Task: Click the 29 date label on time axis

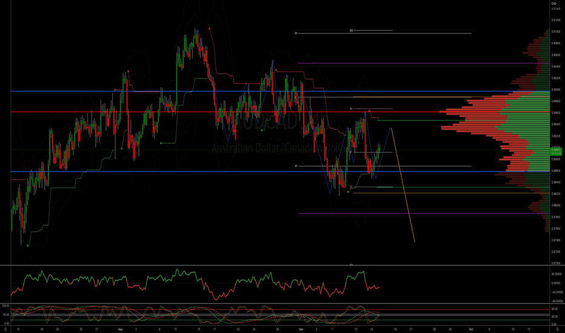Action: [278, 329]
